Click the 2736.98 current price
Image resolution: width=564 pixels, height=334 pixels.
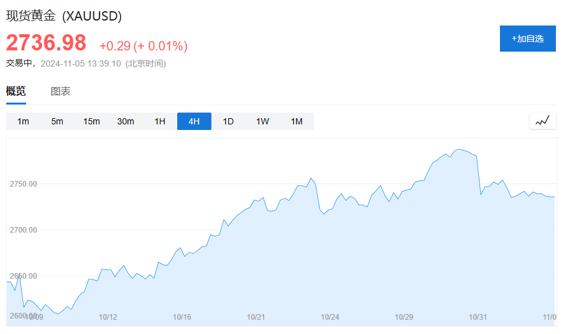[x=46, y=42]
